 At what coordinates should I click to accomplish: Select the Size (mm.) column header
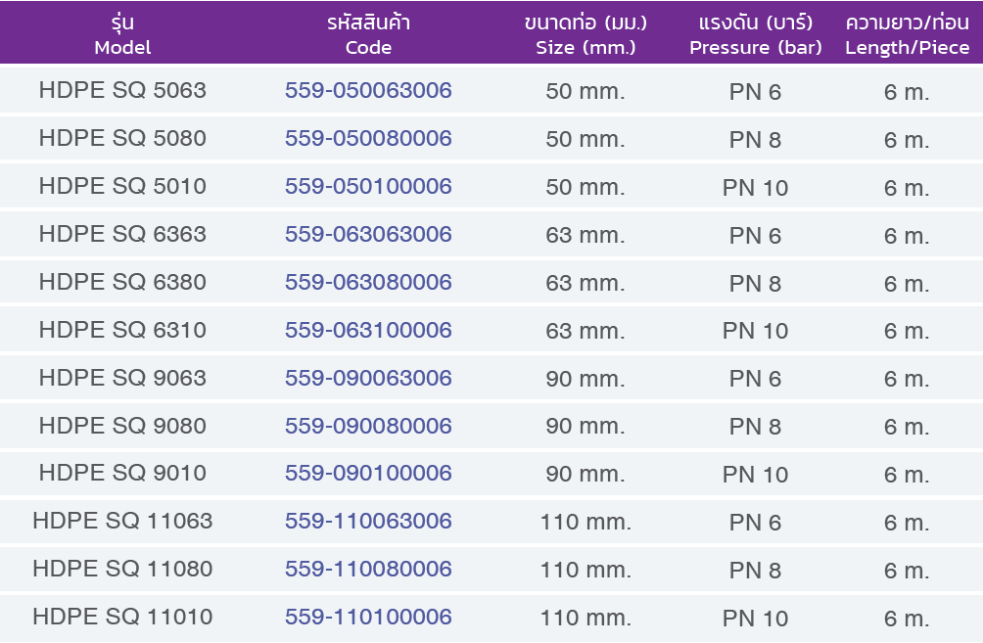coord(585,34)
